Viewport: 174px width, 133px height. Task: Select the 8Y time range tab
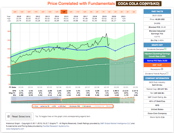[x=97, y=12]
